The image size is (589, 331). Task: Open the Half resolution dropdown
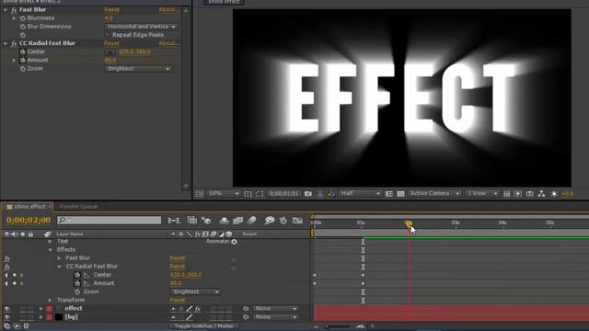click(360, 194)
